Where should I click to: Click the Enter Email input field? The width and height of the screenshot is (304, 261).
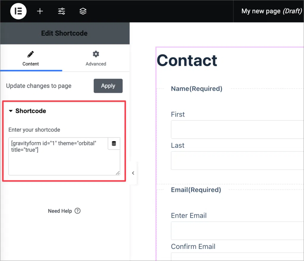(237, 231)
